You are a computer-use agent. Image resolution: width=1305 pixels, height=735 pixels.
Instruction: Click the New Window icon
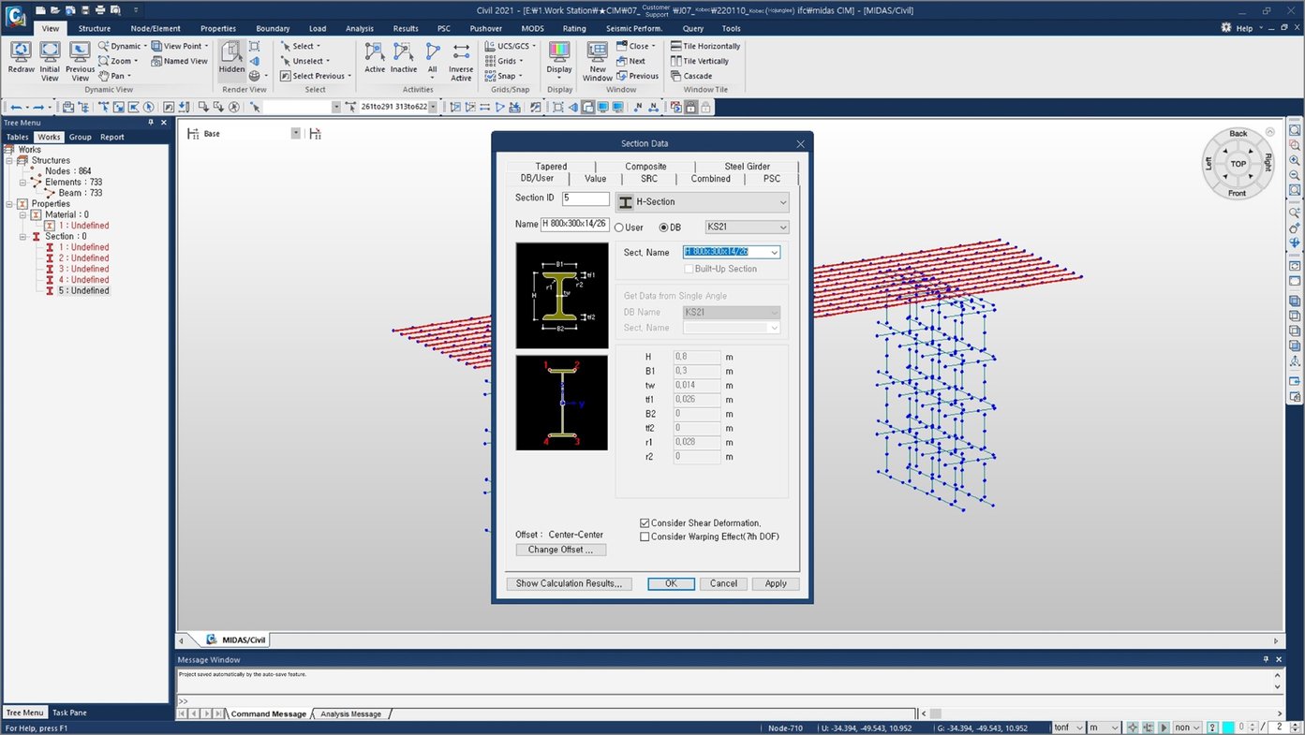[x=597, y=58]
